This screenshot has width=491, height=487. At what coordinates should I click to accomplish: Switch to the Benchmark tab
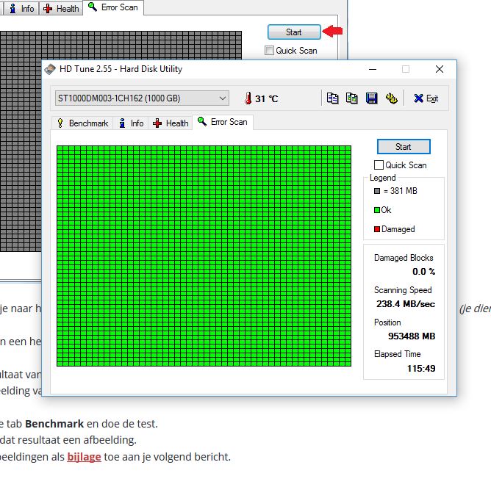[82, 123]
